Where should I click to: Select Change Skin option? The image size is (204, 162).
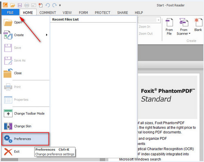click(26, 126)
